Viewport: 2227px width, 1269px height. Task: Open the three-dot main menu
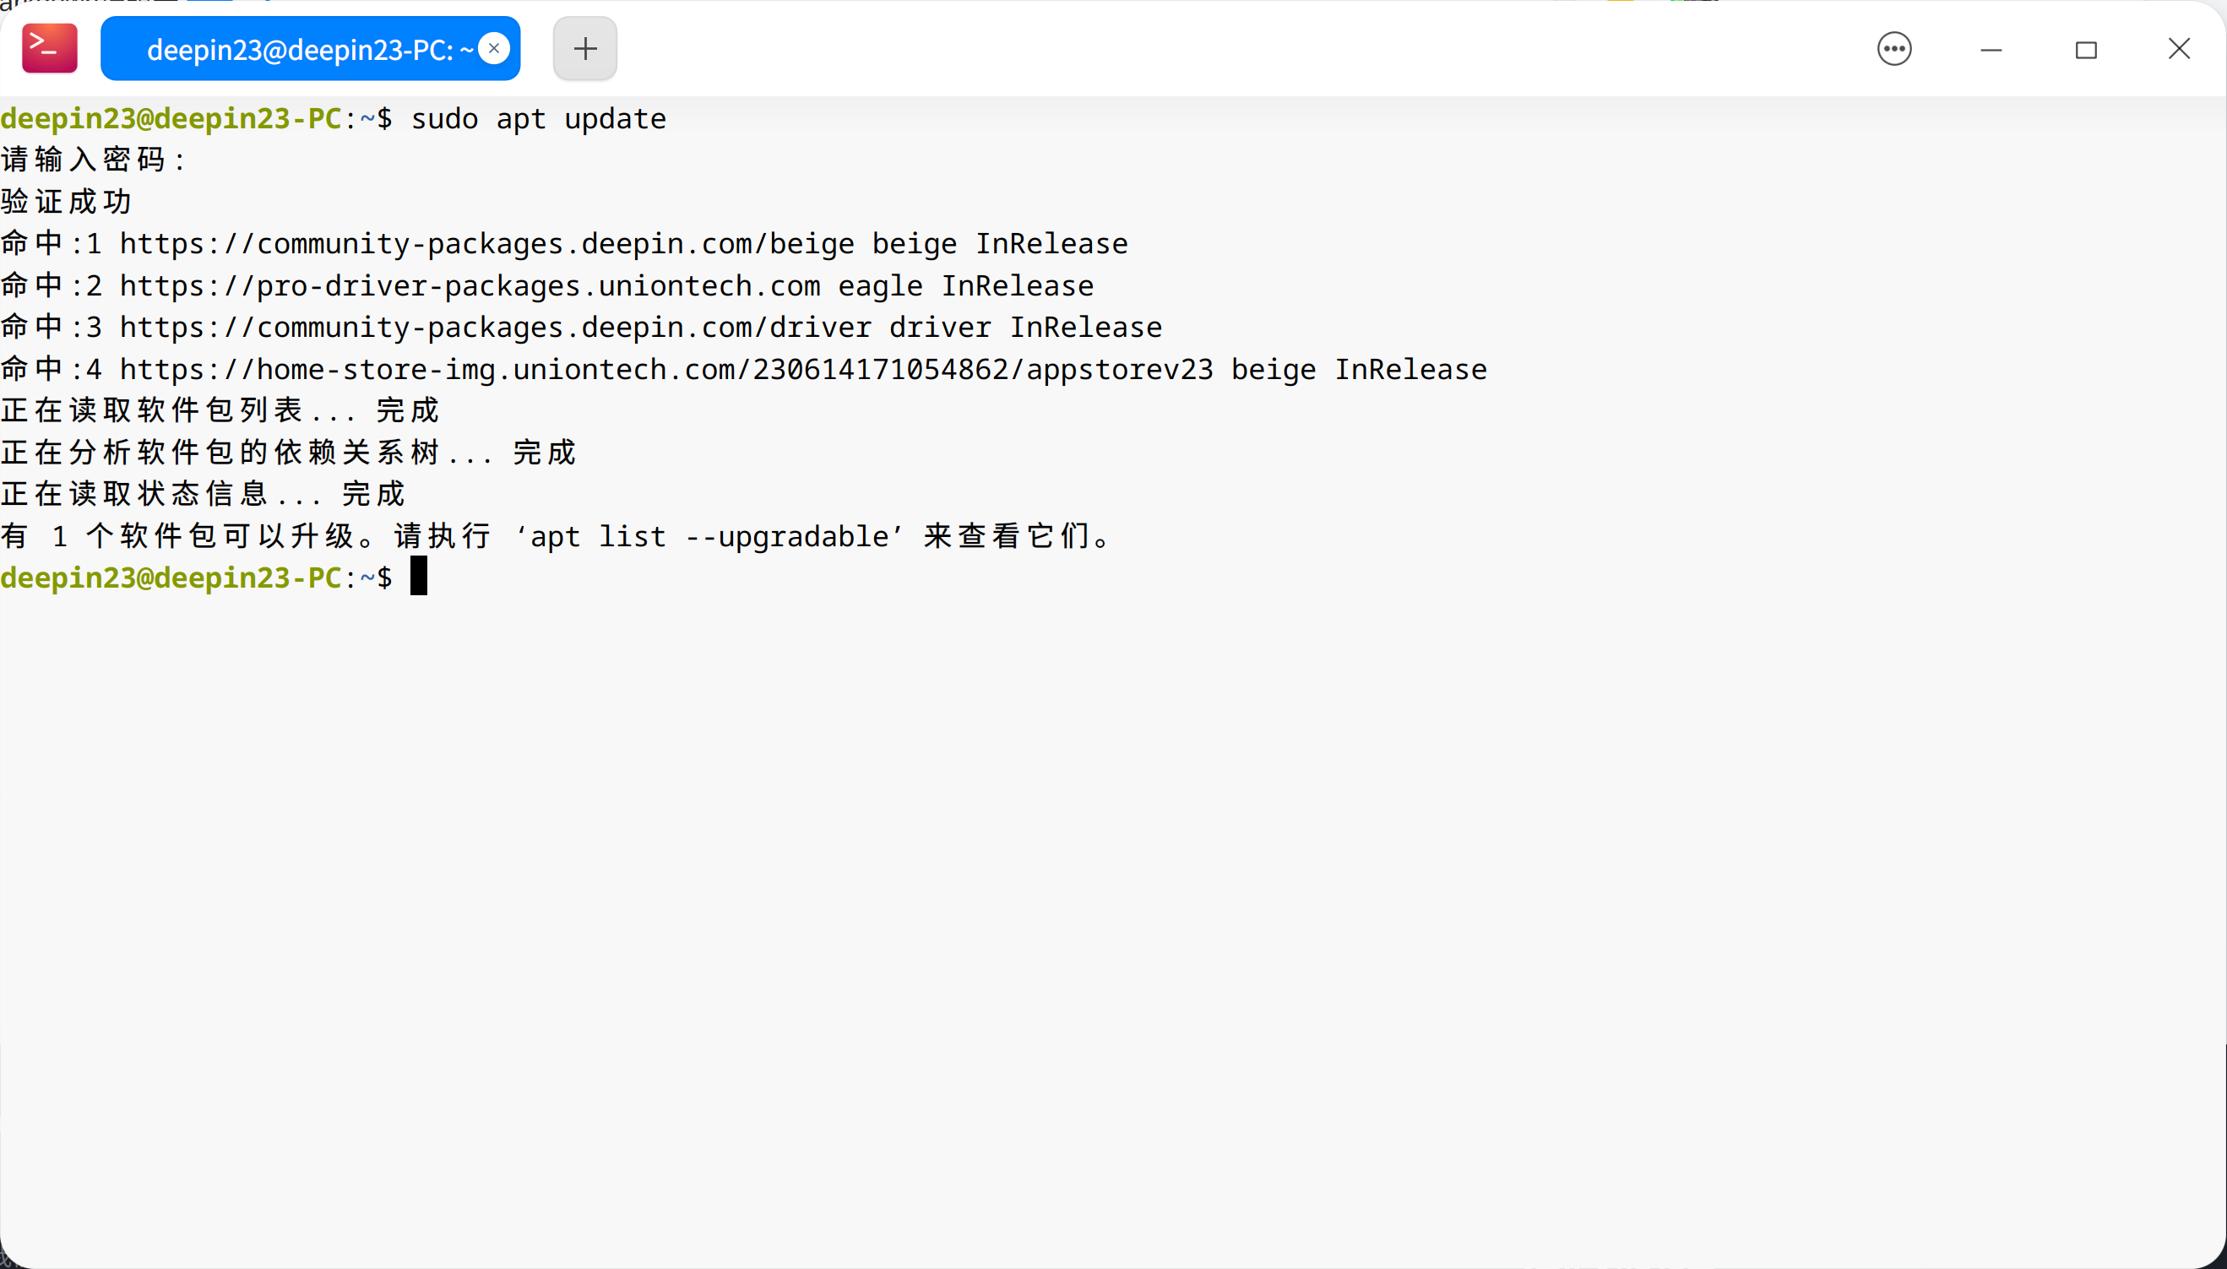1894,49
